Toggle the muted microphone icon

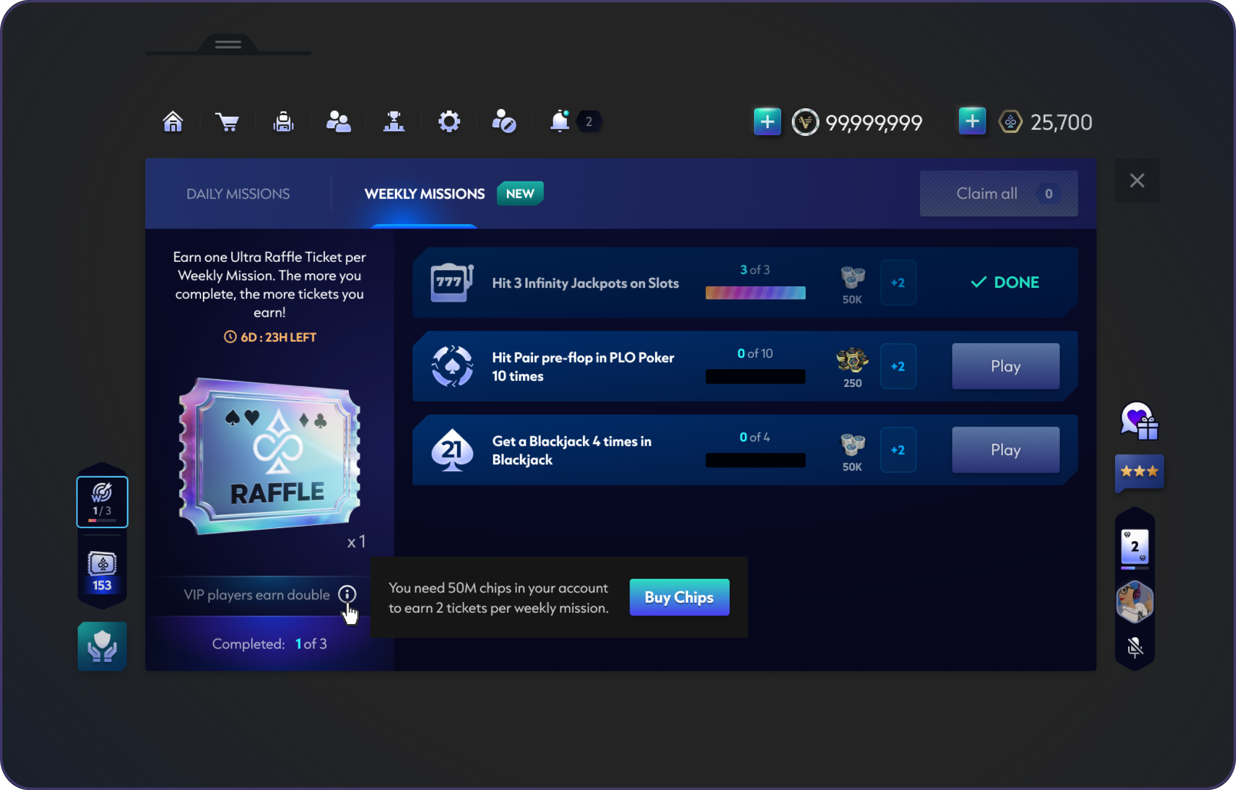[x=1135, y=647]
